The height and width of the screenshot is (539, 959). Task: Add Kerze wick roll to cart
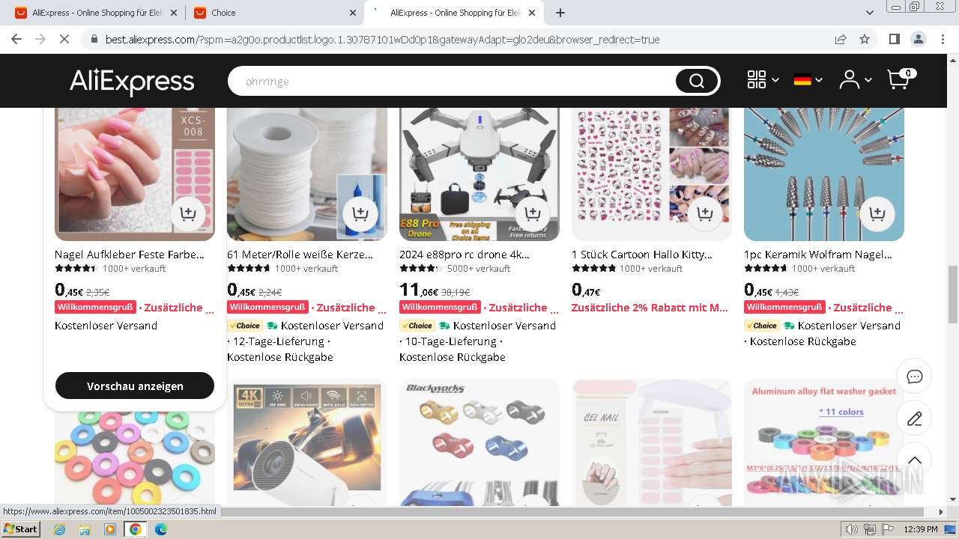click(x=360, y=214)
